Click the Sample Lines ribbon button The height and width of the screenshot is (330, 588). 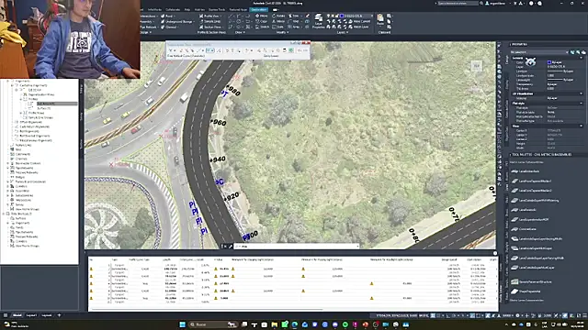pyautogui.click(x=209, y=22)
